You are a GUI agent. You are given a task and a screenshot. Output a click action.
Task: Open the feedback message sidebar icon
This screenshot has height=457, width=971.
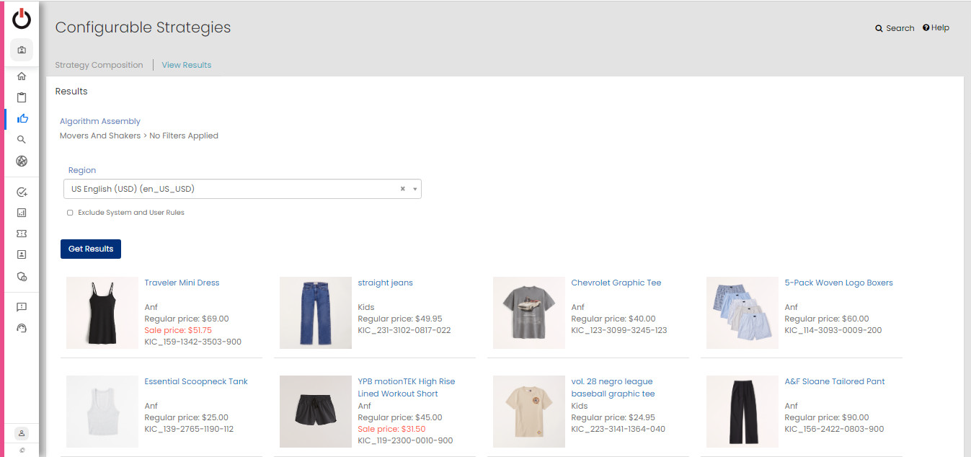[x=22, y=307]
